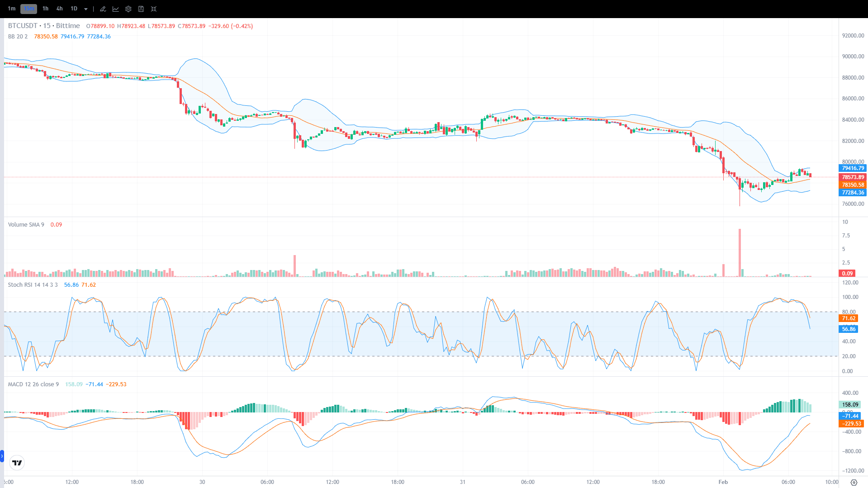Save the chart layout

coord(141,9)
